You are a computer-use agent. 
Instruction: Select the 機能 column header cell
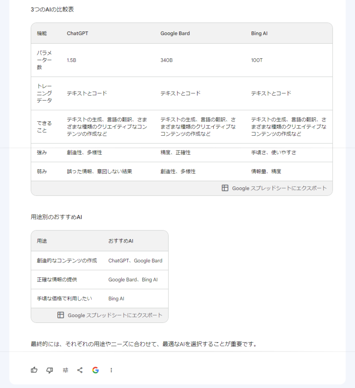(x=42, y=33)
